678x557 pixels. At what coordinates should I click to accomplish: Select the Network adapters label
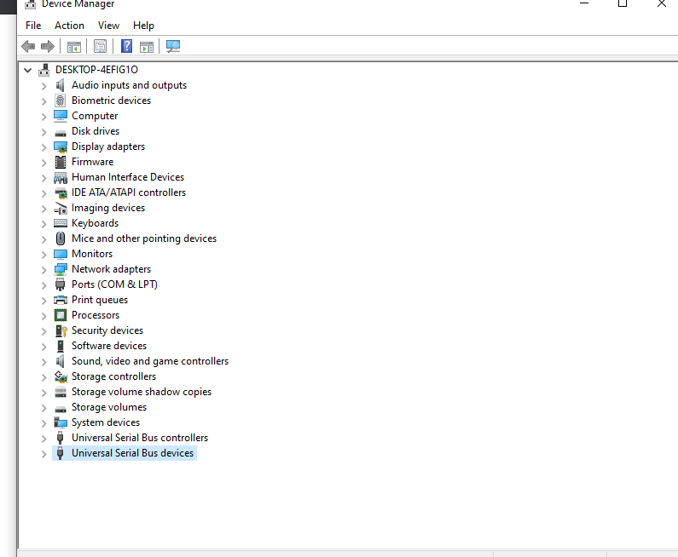tap(111, 269)
